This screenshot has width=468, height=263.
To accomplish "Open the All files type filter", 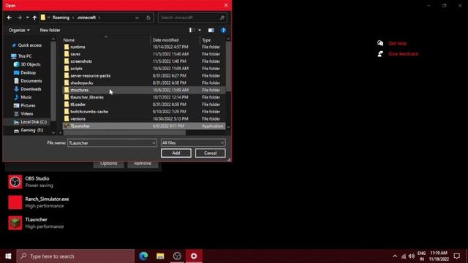I will click(193, 143).
